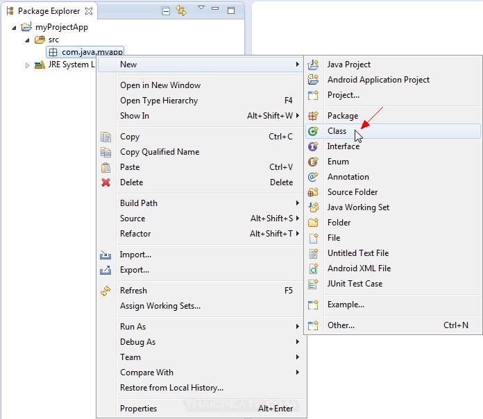The image size is (483, 419).
Task: Close the Package Explorer tab
Action: [89, 11]
